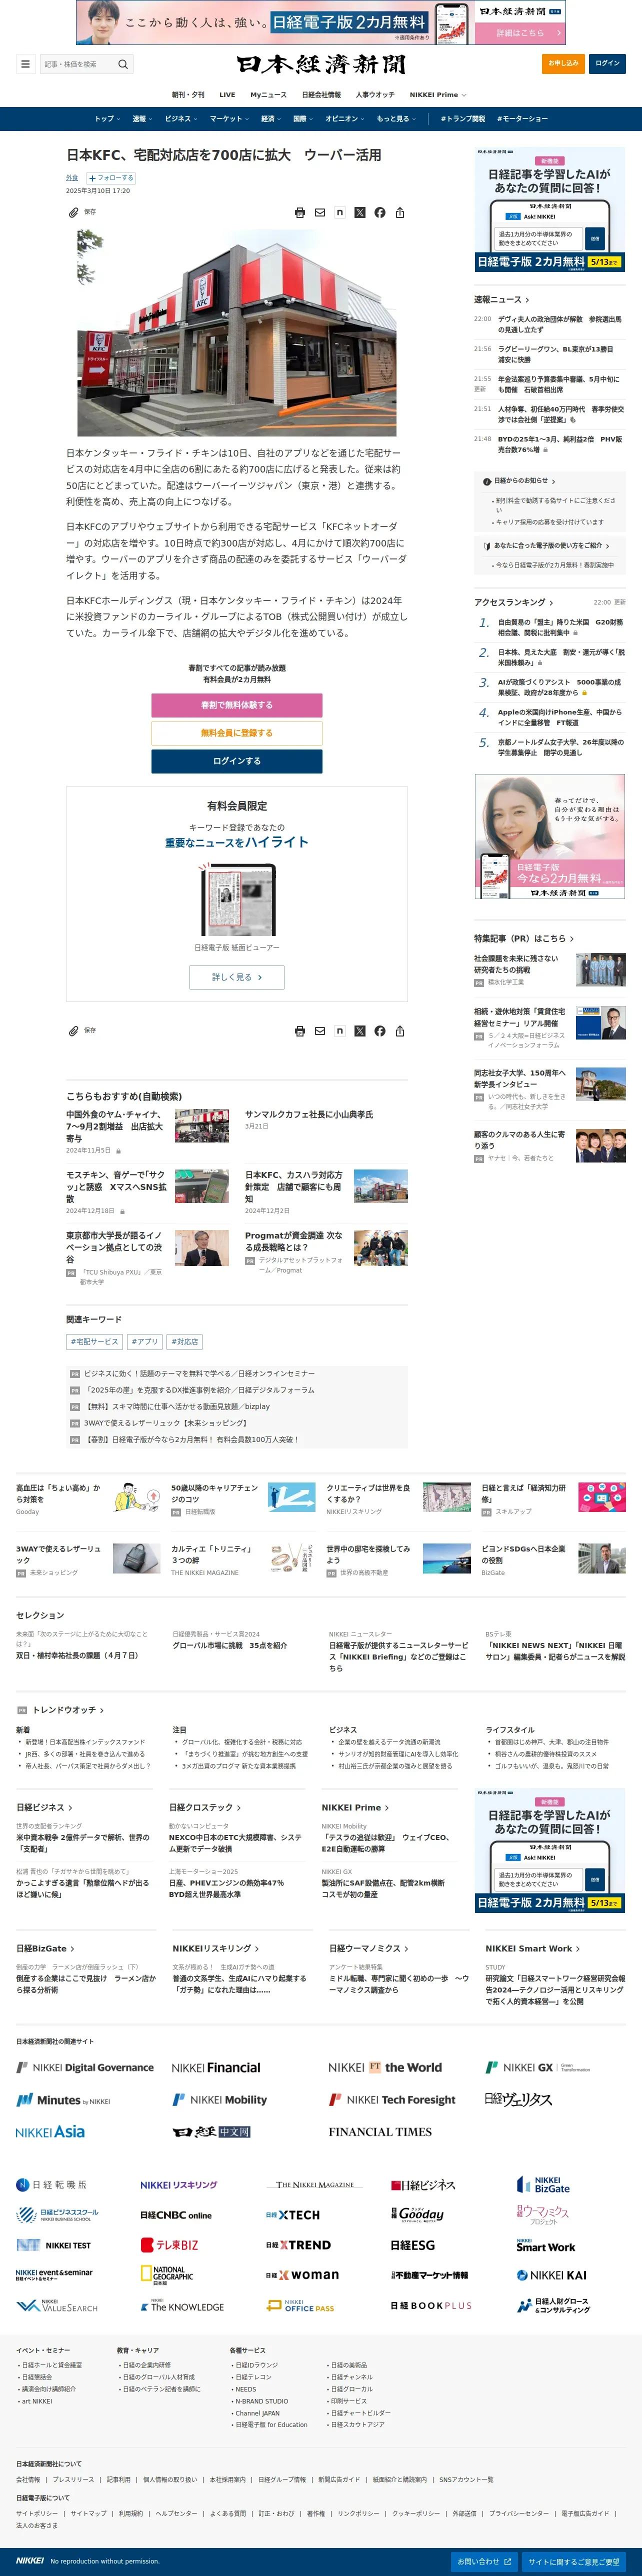The width and height of the screenshot is (642, 2576).
Task: Open the 日経中文網 logo link
Action: pos(211,2132)
